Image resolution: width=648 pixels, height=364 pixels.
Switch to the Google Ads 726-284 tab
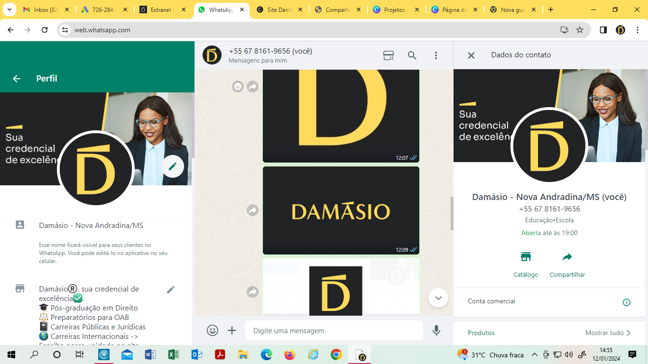click(x=104, y=9)
